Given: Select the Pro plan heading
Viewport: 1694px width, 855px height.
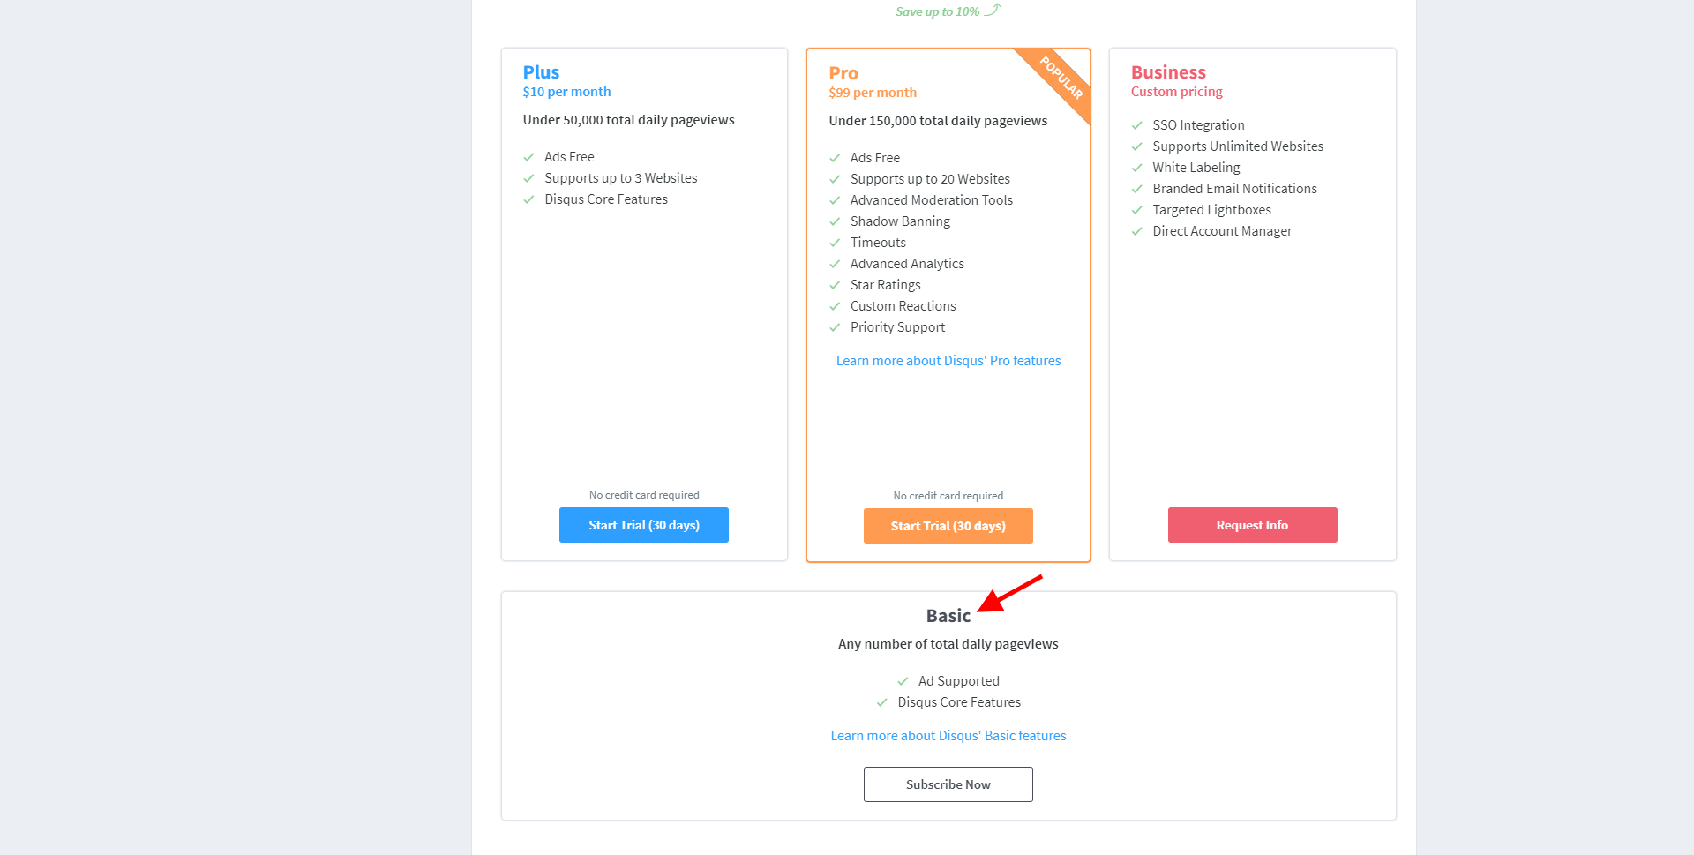Looking at the screenshot, I should (x=843, y=73).
